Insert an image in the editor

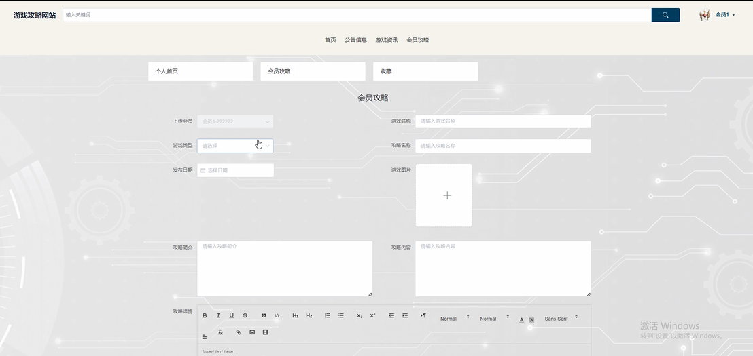(252, 332)
